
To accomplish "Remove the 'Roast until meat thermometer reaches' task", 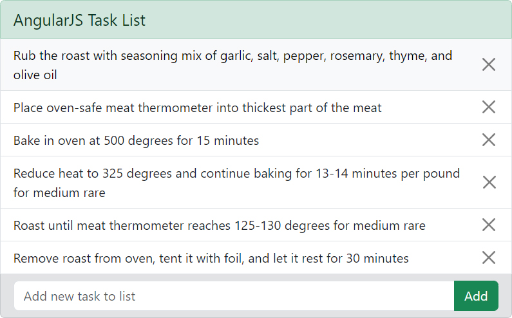I will (x=489, y=225).
